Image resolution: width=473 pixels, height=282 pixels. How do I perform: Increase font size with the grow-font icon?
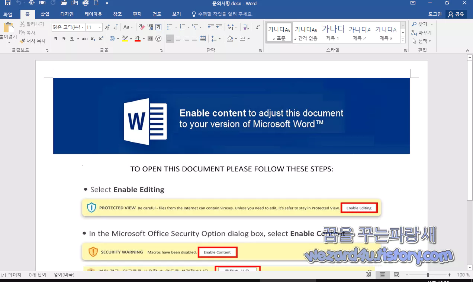click(x=107, y=27)
